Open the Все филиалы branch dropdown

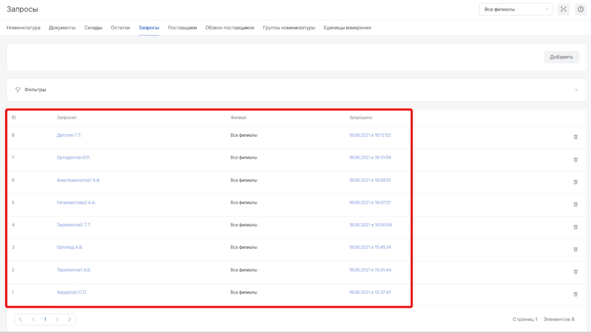[515, 9]
